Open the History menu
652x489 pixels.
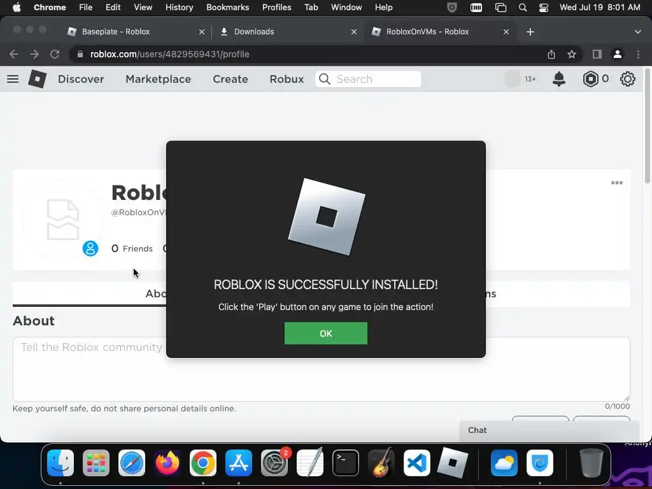179,7
